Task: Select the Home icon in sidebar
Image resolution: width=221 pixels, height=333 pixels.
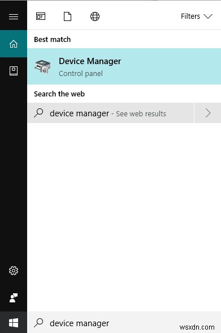Action: 14,44
